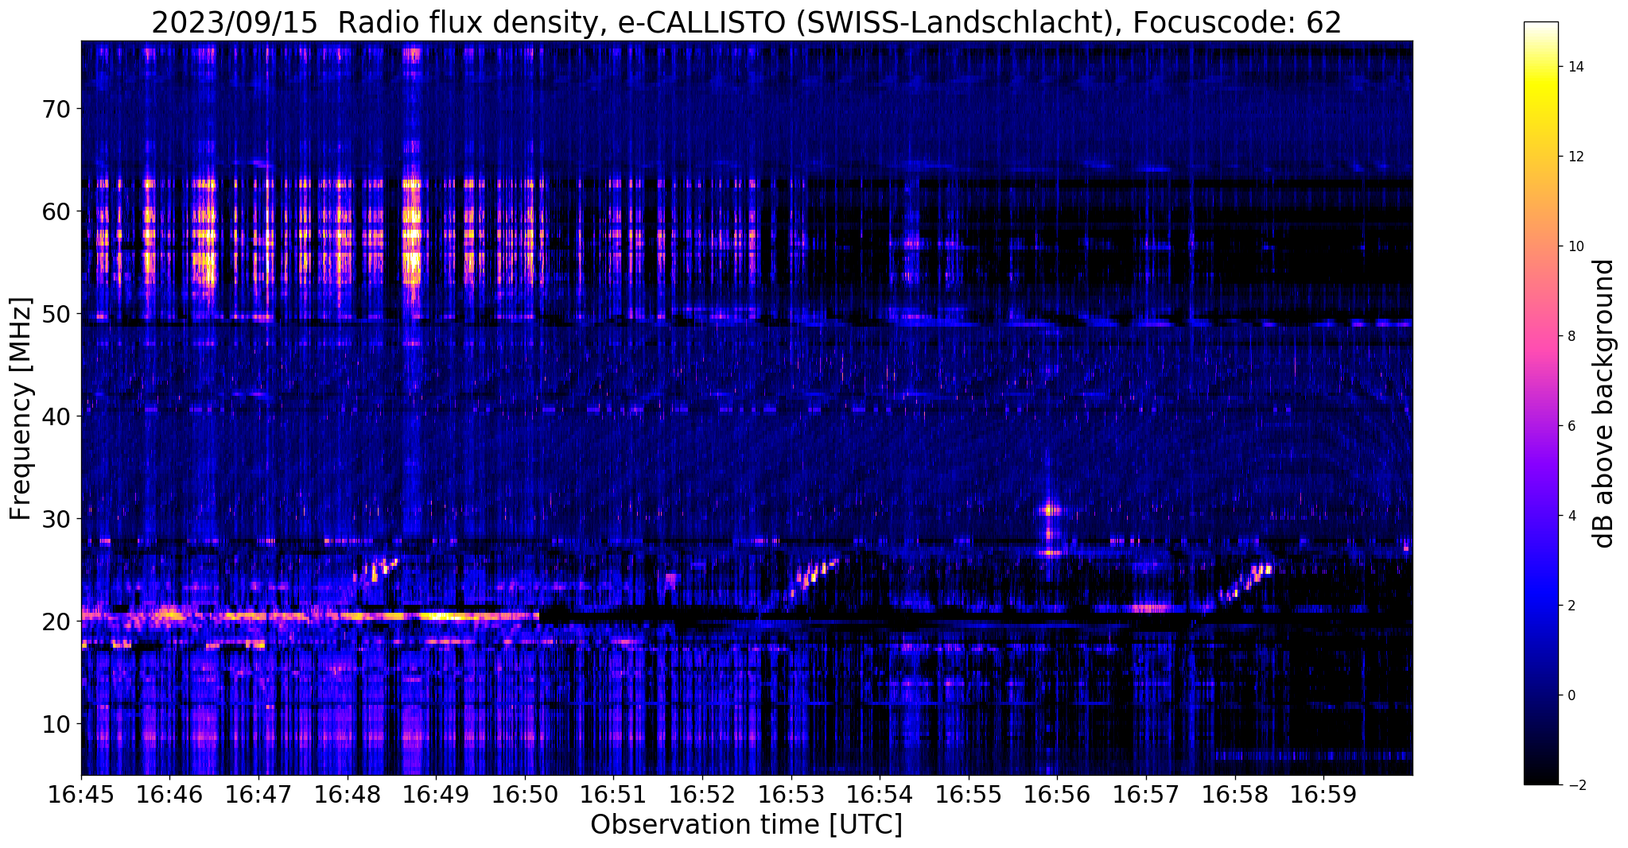
Task: Click the 16:53 time tick label
Action: tap(791, 795)
